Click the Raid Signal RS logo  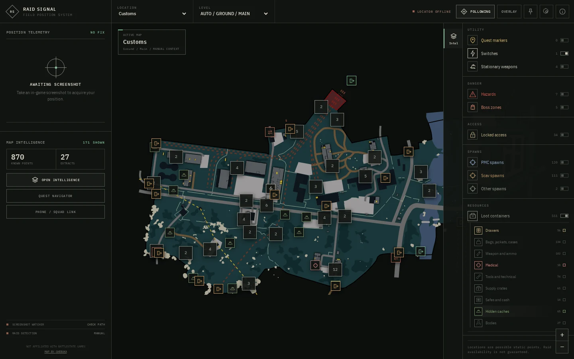(12, 12)
